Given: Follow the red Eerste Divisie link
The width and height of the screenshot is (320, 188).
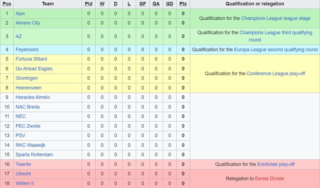Looking at the screenshot, I should pos(269,179).
